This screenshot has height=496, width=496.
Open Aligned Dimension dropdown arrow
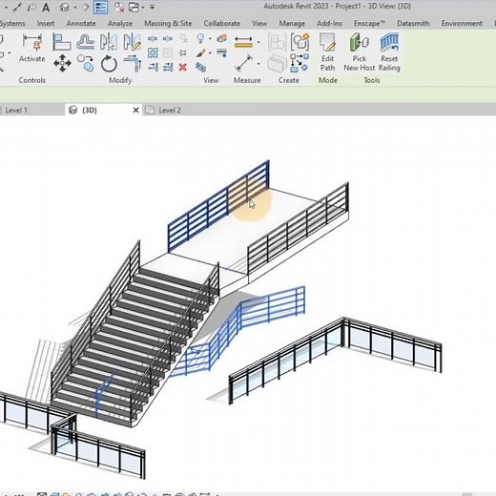coord(258,64)
